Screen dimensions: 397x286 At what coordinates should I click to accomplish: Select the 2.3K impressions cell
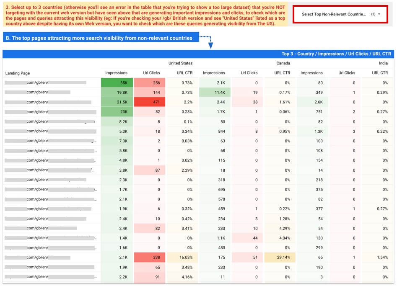click(117, 180)
